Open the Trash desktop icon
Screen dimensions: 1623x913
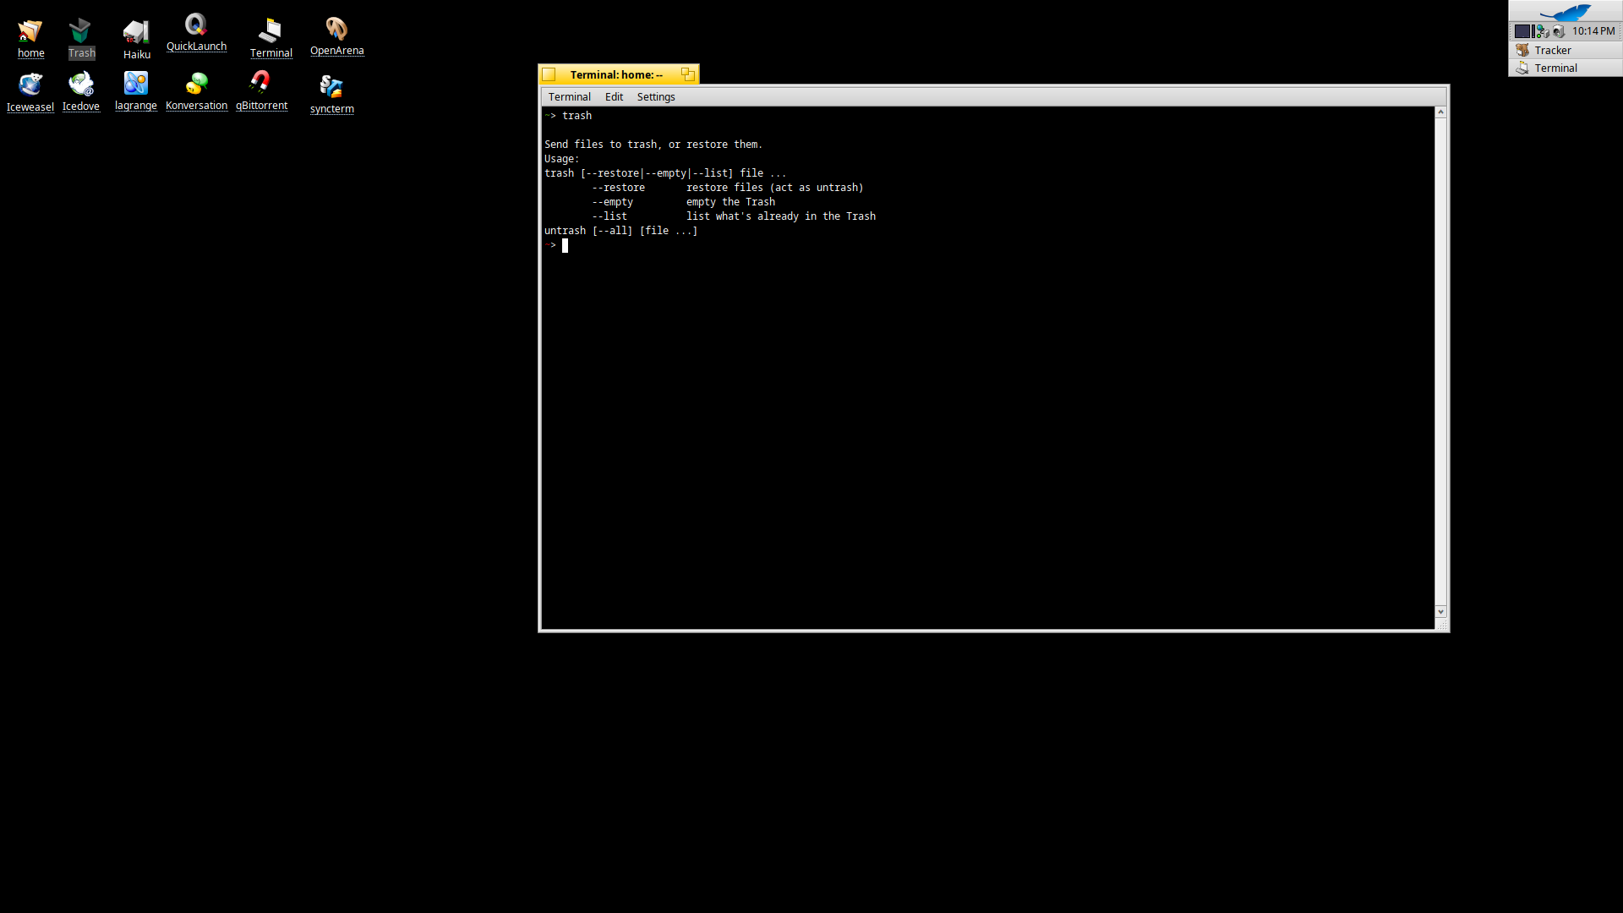click(x=81, y=33)
